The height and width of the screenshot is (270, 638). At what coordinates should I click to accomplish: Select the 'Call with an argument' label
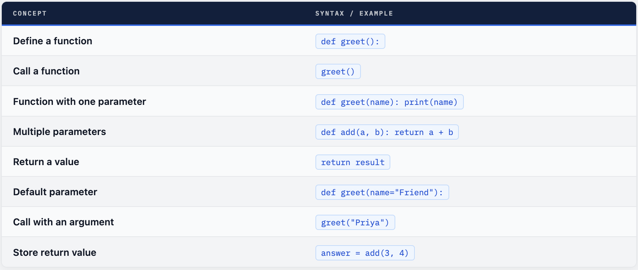coord(64,222)
